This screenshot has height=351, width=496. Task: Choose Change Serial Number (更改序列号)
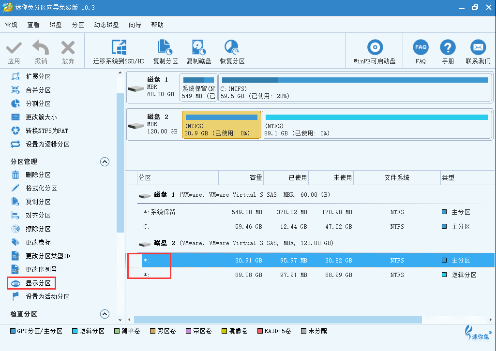click(34, 269)
